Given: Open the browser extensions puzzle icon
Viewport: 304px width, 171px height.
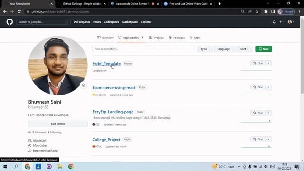Looking at the screenshot, I should coord(266,11).
